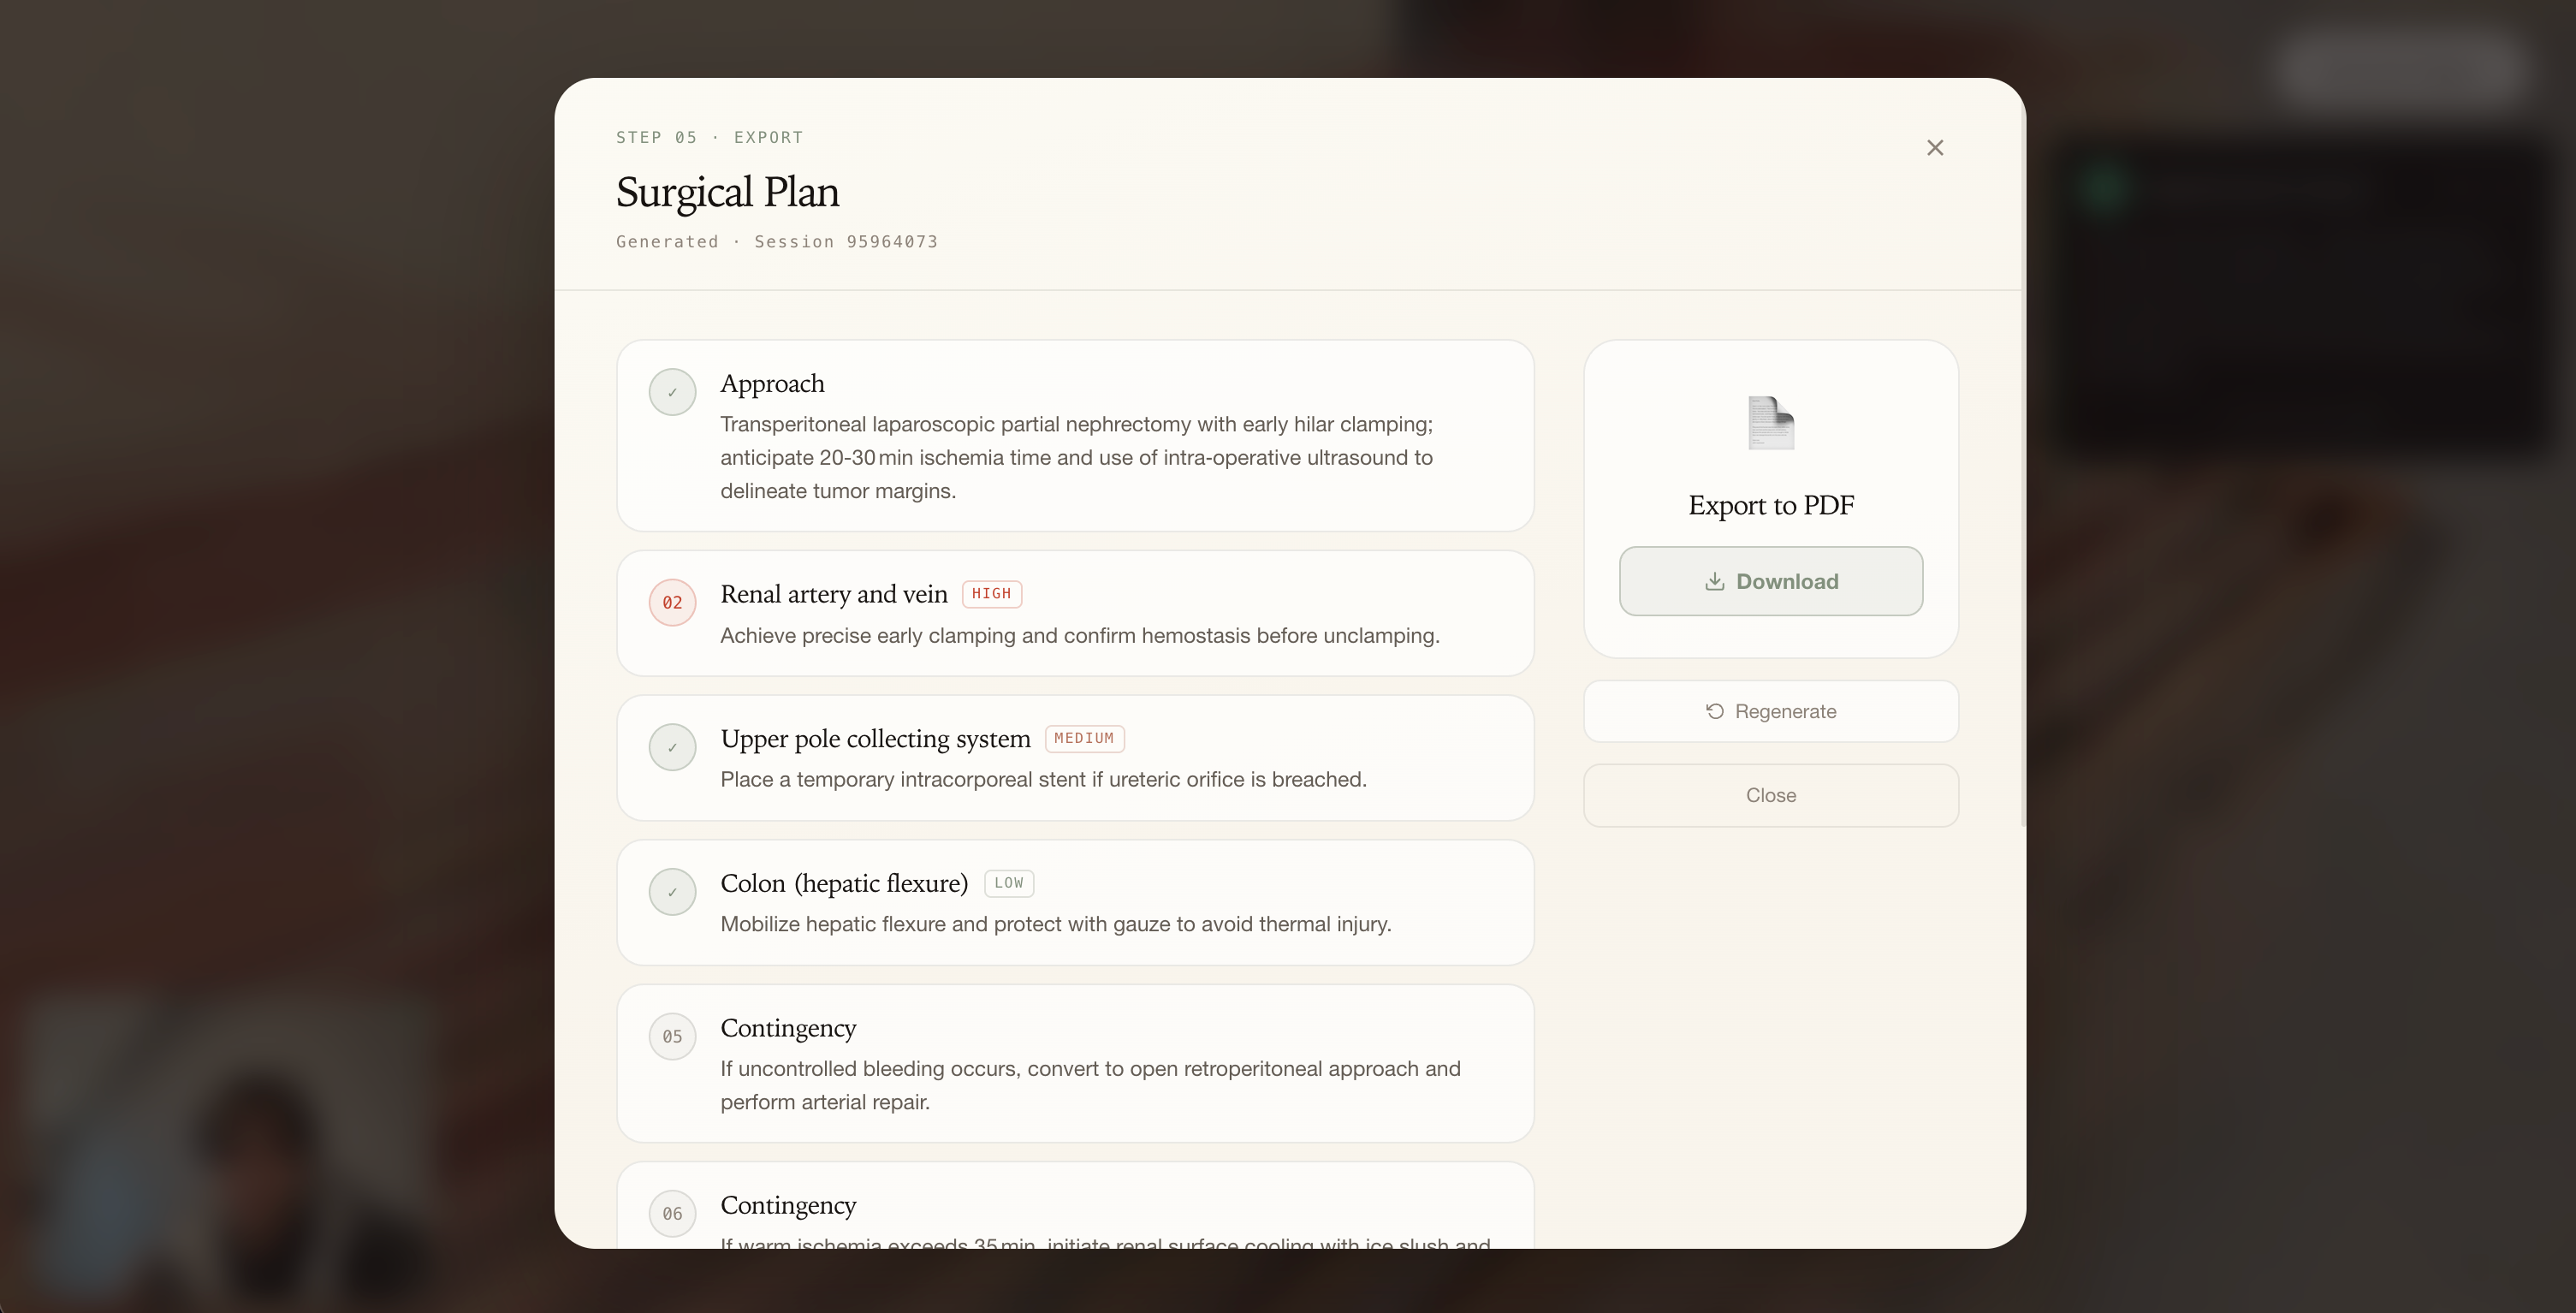Screen dimensions: 2576x1313
Task: Click the Session 95964073 label
Action: (845, 242)
